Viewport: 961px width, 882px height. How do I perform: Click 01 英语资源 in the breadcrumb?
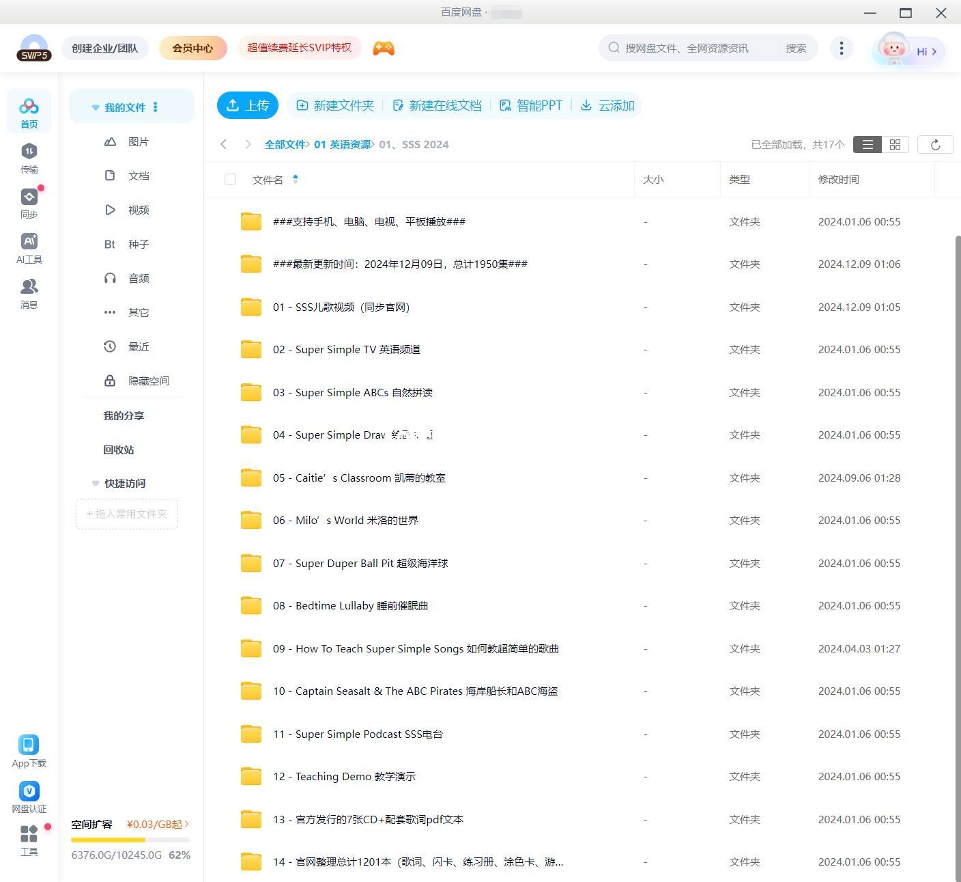[342, 145]
